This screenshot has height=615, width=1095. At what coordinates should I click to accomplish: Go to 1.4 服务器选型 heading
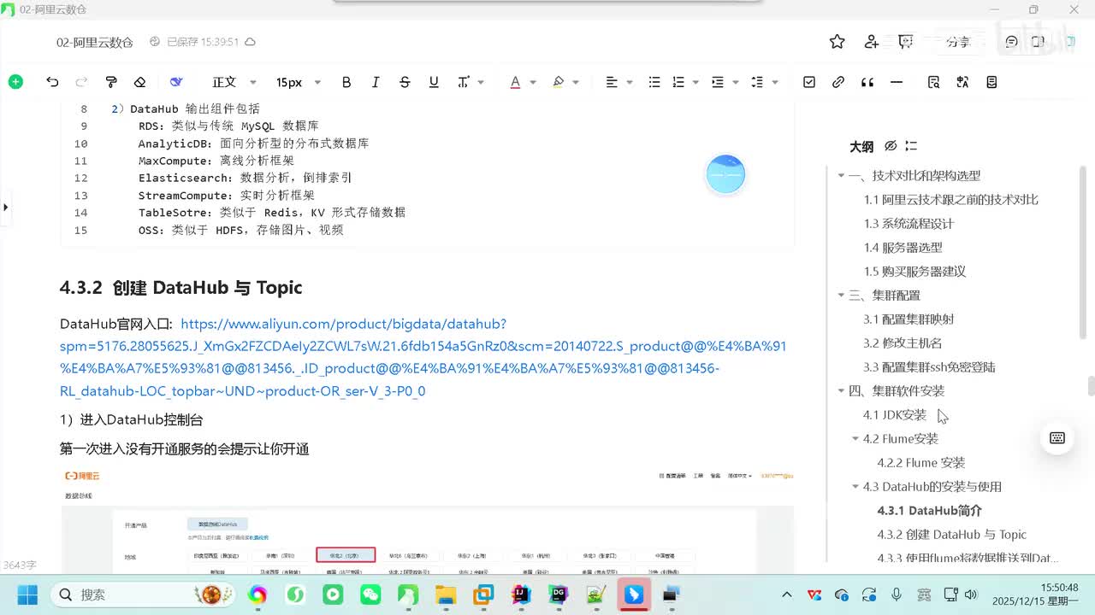pyautogui.click(x=903, y=248)
